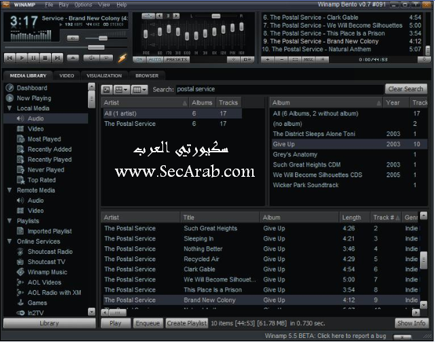This screenshot has height=342, width=435.
Task: Open Dashboard in the library tree
Action: 32,88
